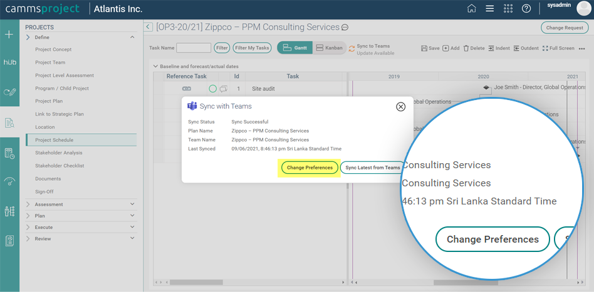Screen dimensions: 594x292
Task: Open Project Team page
Action: click(x=50, y=63)
